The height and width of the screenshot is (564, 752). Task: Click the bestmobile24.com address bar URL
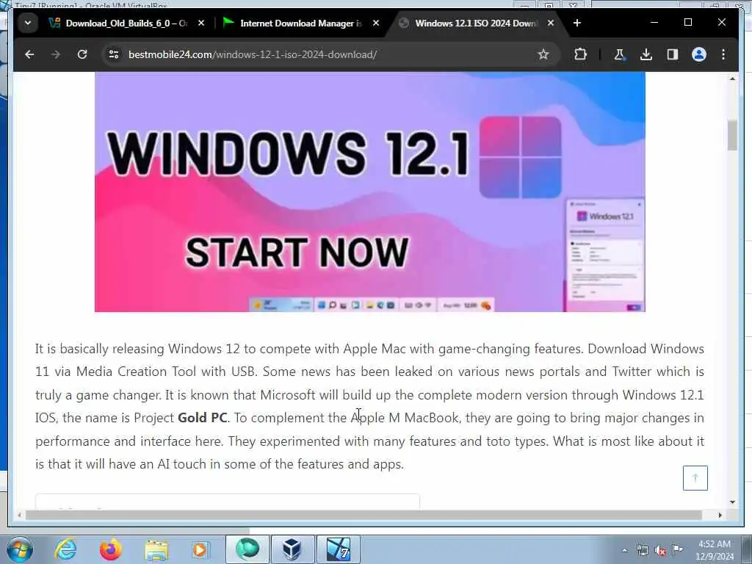point(253,54)
